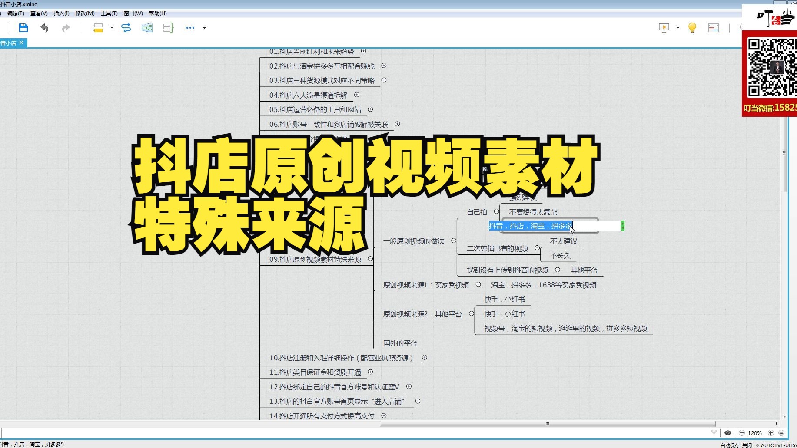This screenshot has width=797, height=448.
Task: Start brainstorming with the lightbulb icon
Action: [x=692, y=28]
